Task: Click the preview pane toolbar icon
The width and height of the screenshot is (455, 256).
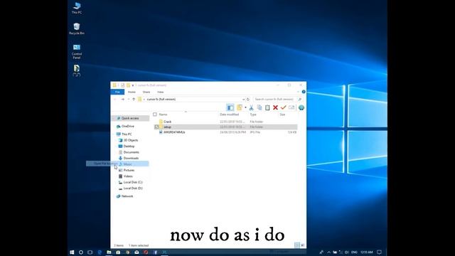Action: point(230,107)
